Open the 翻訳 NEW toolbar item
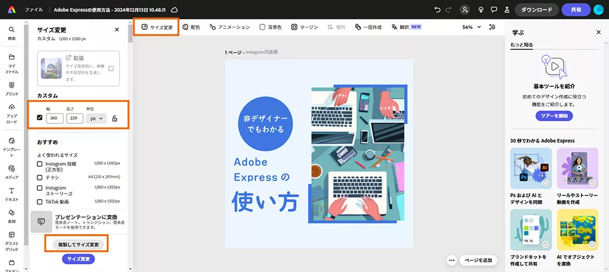 pos(407,27)
